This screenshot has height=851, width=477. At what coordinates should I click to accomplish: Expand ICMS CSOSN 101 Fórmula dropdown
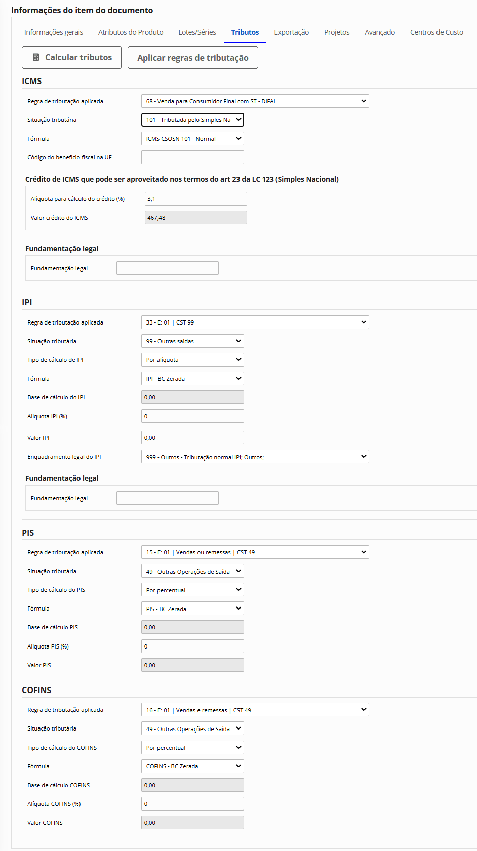pyautogui.click(x=192, y=139)
